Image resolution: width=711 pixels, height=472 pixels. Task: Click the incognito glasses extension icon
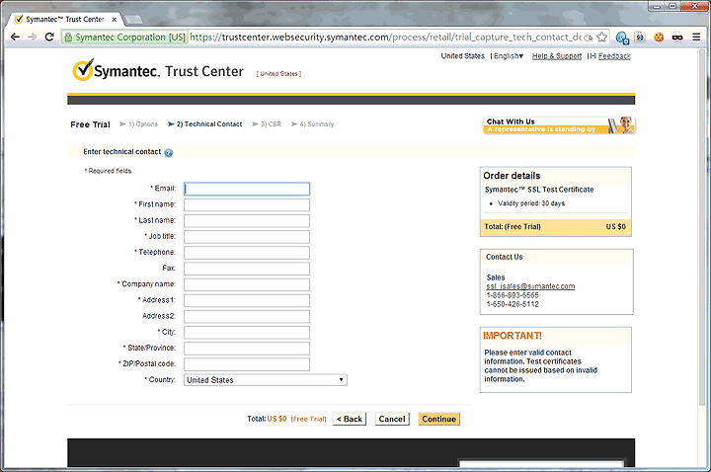[x=677, y=38]
